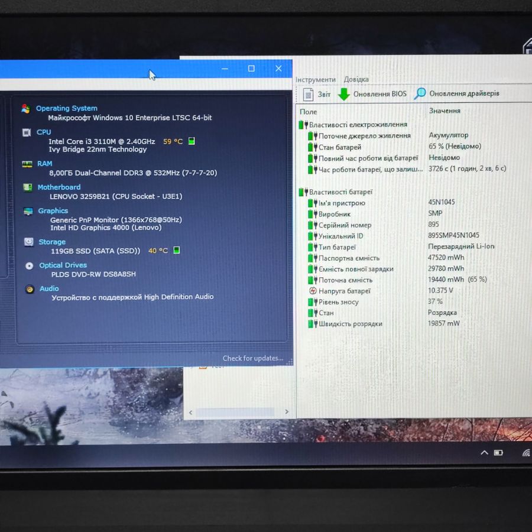The width and height of the screenshot is (532, 532).
Task: Click the Оновлення BIOS toolbar button
Action: [372, 94]
